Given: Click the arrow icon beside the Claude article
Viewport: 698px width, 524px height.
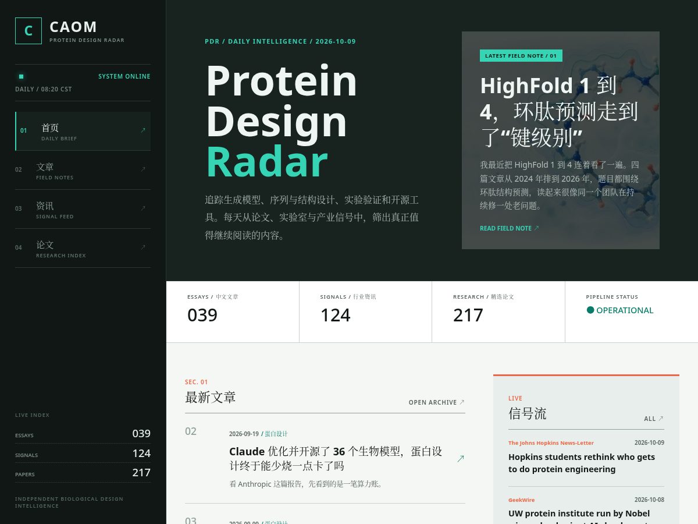Looking at the screenshot, I should 461,459.
